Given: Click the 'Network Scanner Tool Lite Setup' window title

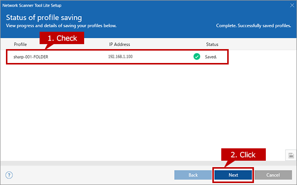Looking at the screenshot, I should [x=32, y=5].
